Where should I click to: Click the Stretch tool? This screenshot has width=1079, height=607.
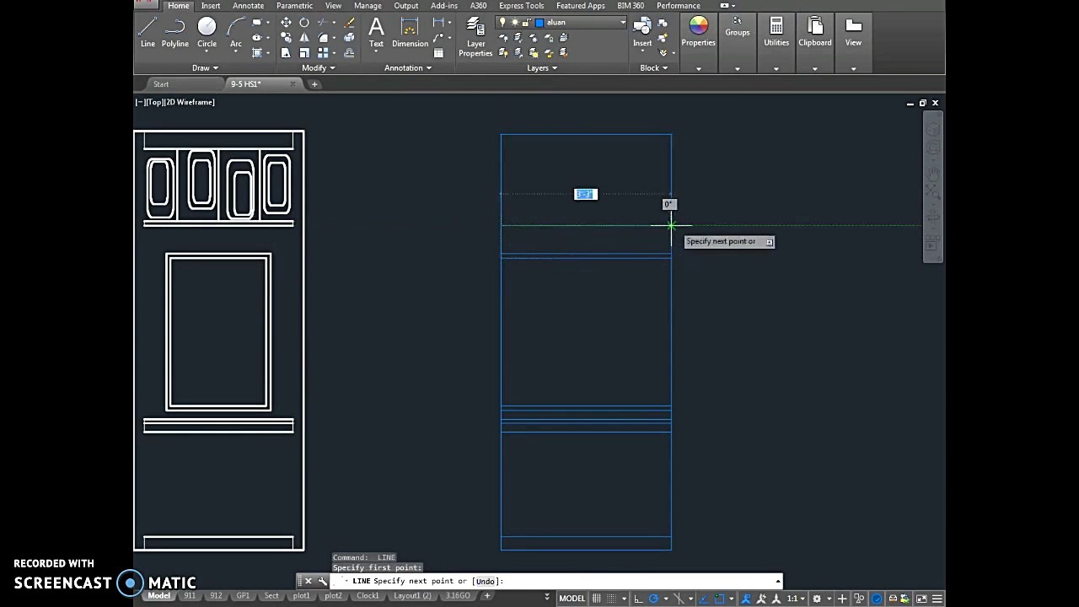coord(287,53)
